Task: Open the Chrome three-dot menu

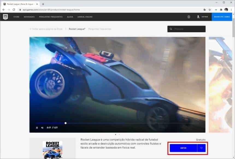Action: click(231, 10)
